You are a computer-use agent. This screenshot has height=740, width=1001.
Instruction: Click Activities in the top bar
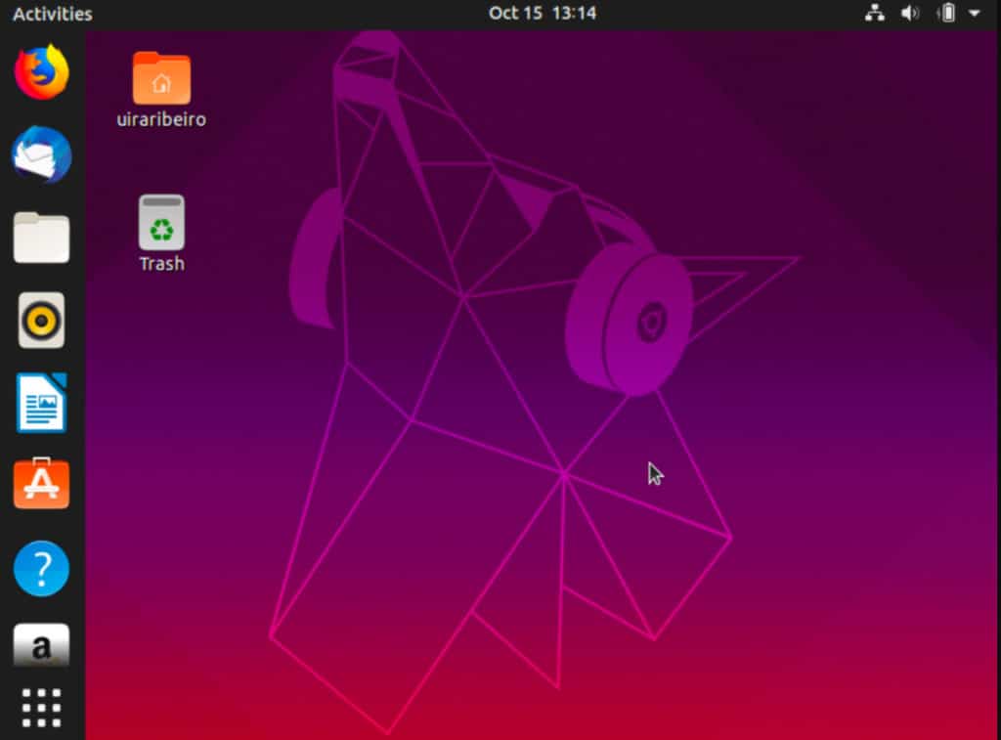[x=50, y=13]
